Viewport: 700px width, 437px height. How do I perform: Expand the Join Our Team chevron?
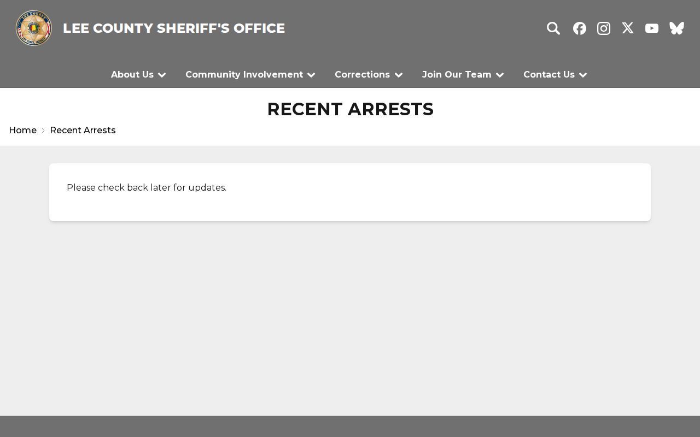tap(500, 75)
